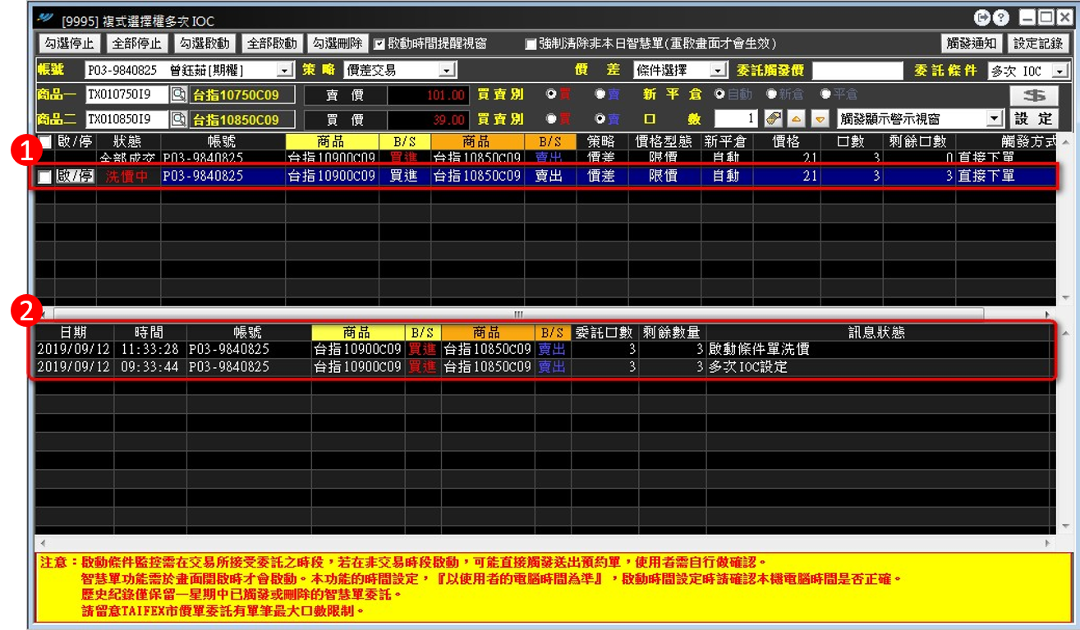Click the orange up-arrow to increase 口數
This screenshot has width=1080, height=630.
click(x=796, y=119)
